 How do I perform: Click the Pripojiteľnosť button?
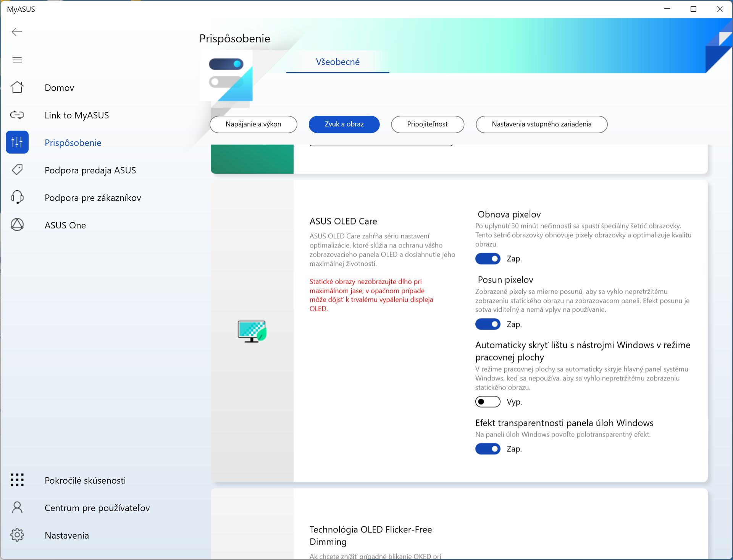click(x=427, y=124)
